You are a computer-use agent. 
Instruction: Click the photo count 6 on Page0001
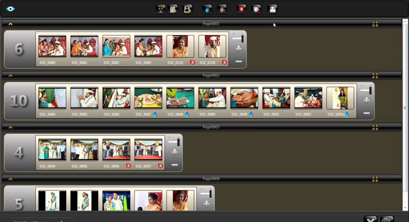(x=19, y=49)
